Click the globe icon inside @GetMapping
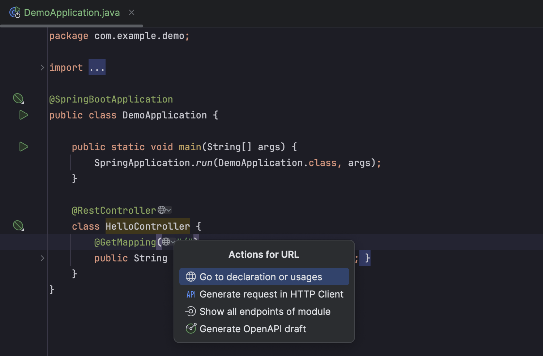The image size is (543, 356). pos(166,242)
